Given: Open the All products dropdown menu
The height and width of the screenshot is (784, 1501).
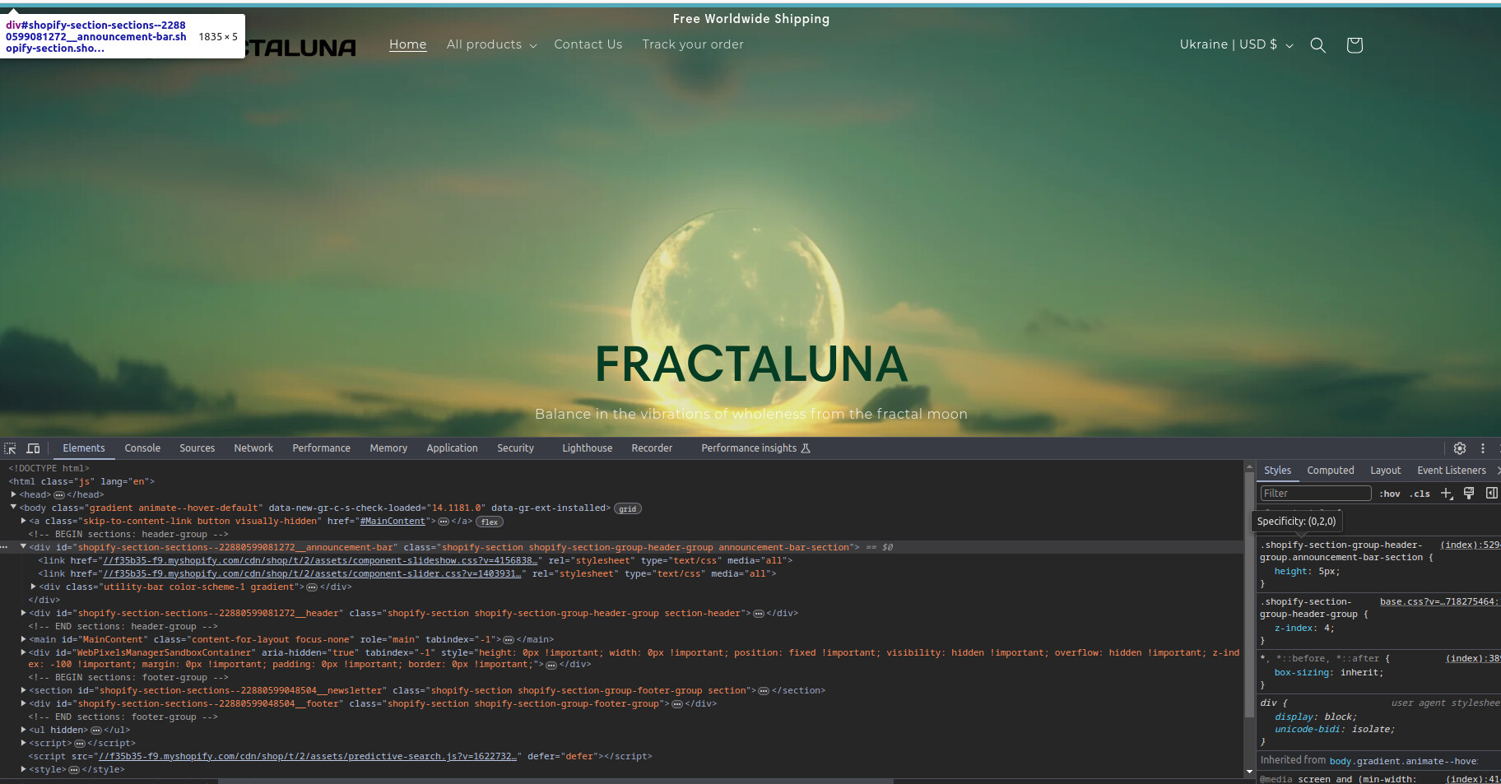Looking at the screenshot, I should 491,44.
